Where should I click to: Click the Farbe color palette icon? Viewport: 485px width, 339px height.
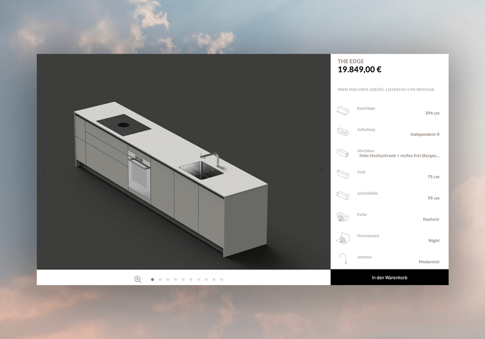pos(343,217)
